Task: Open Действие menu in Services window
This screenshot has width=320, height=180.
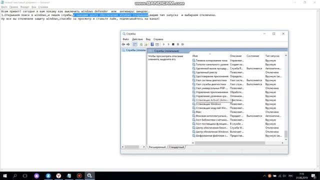Action: click(137, 39)
